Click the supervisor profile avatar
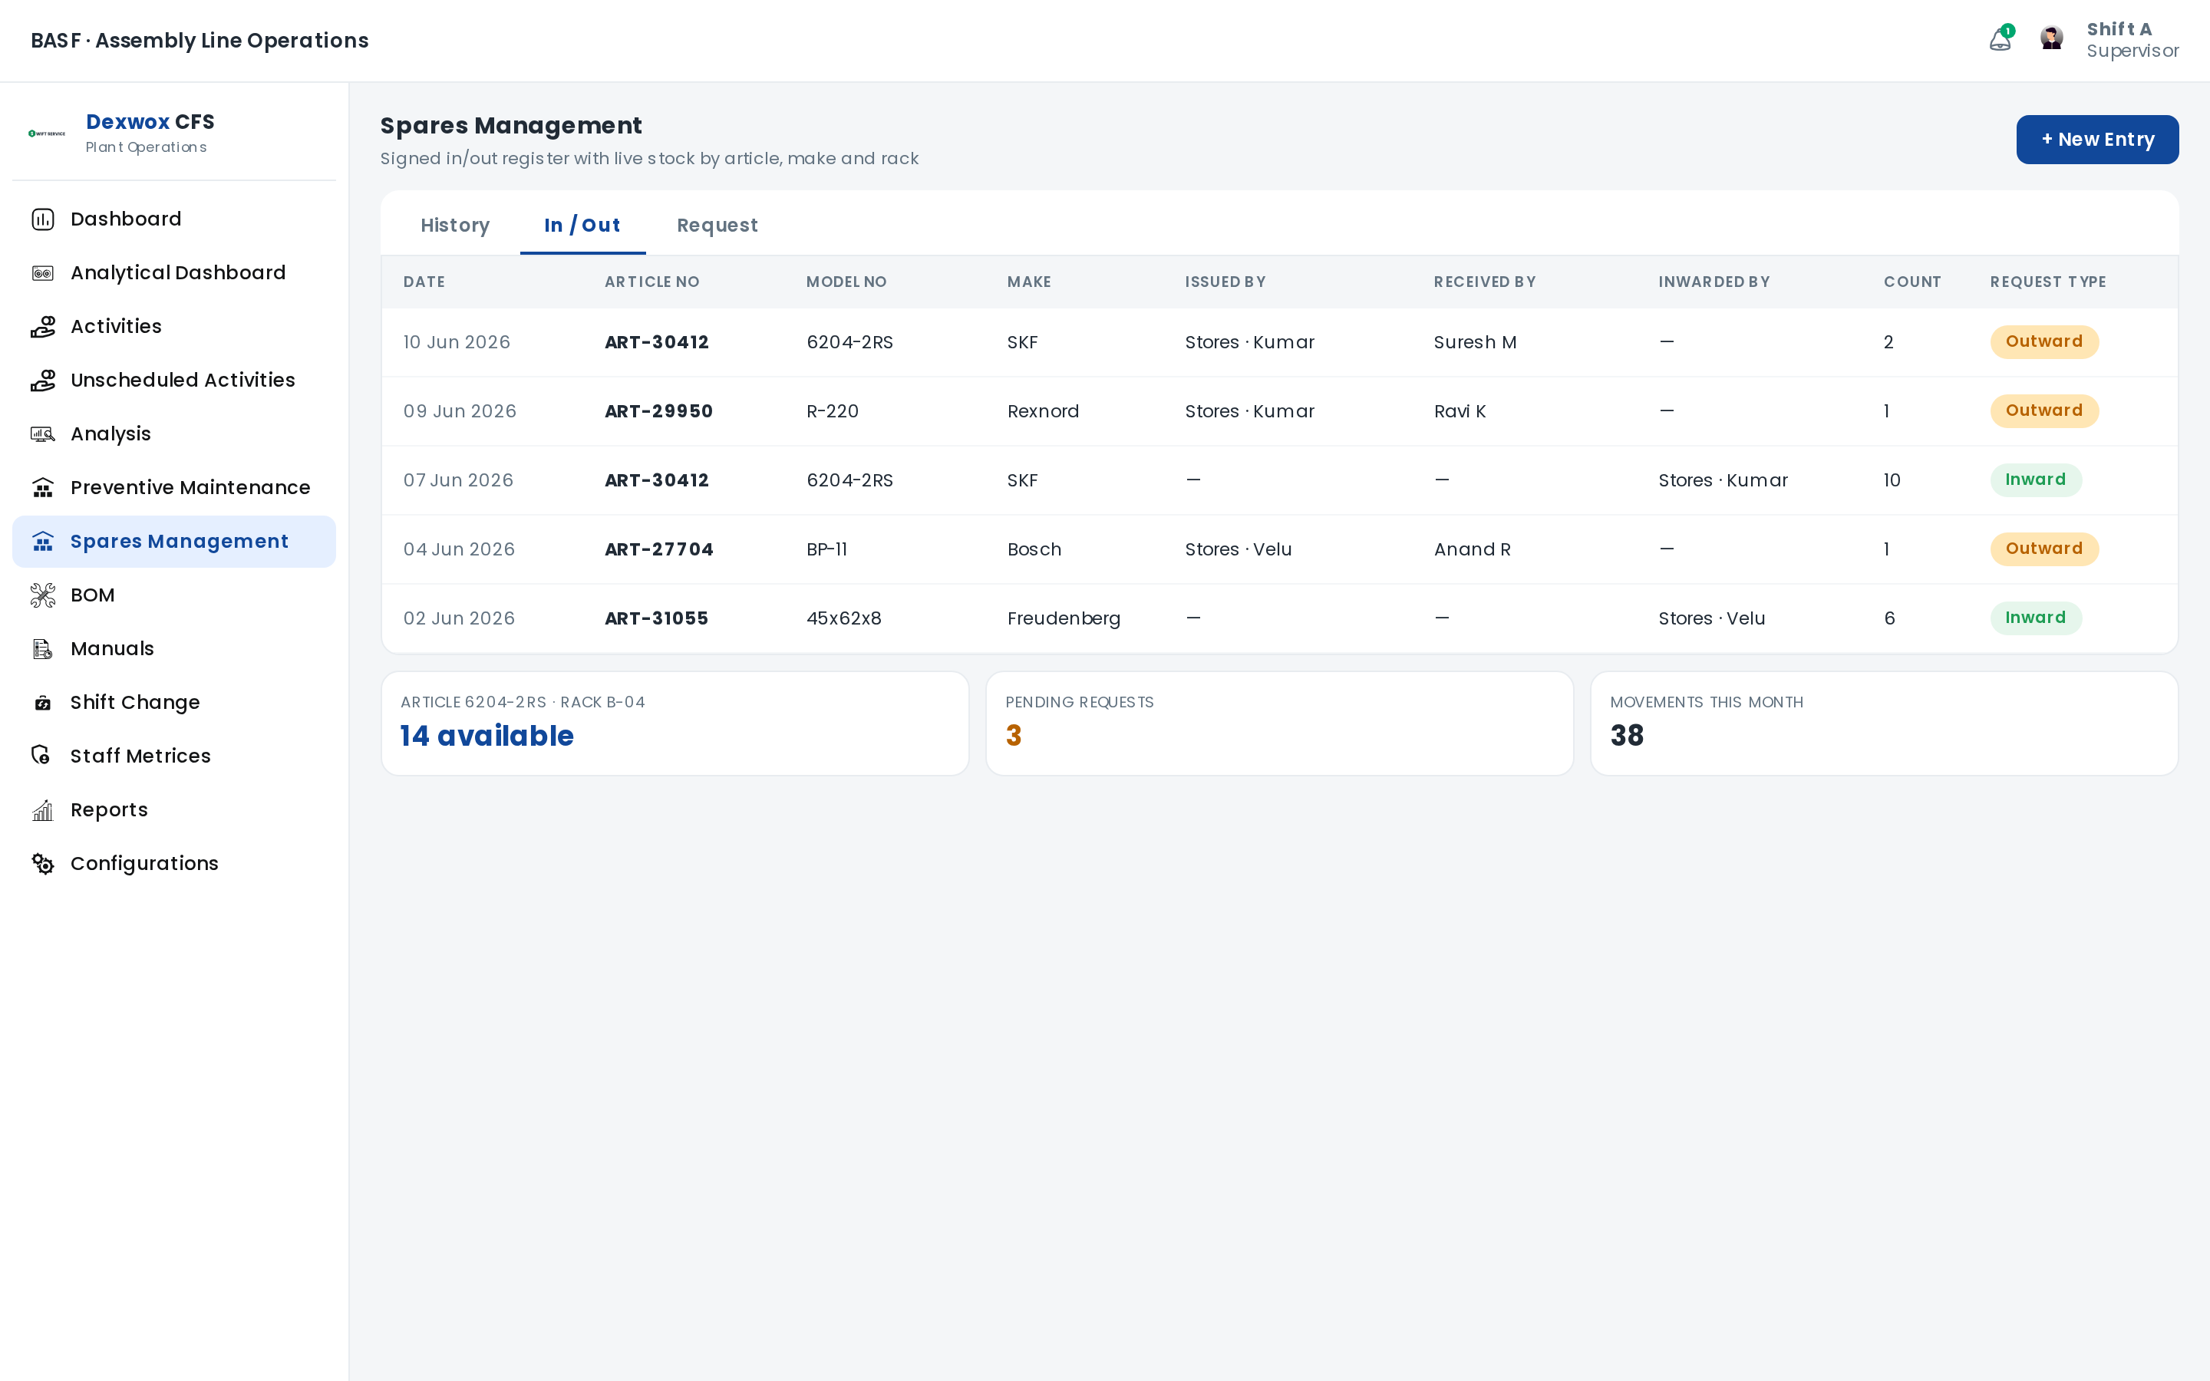2210x1381 pixels. click(2051, 38)
